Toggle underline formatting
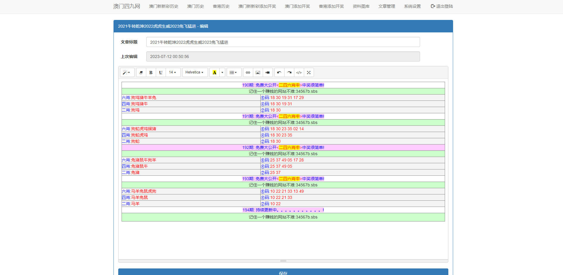This screenshot has width=563, height=275. click(x=161, y=73)
